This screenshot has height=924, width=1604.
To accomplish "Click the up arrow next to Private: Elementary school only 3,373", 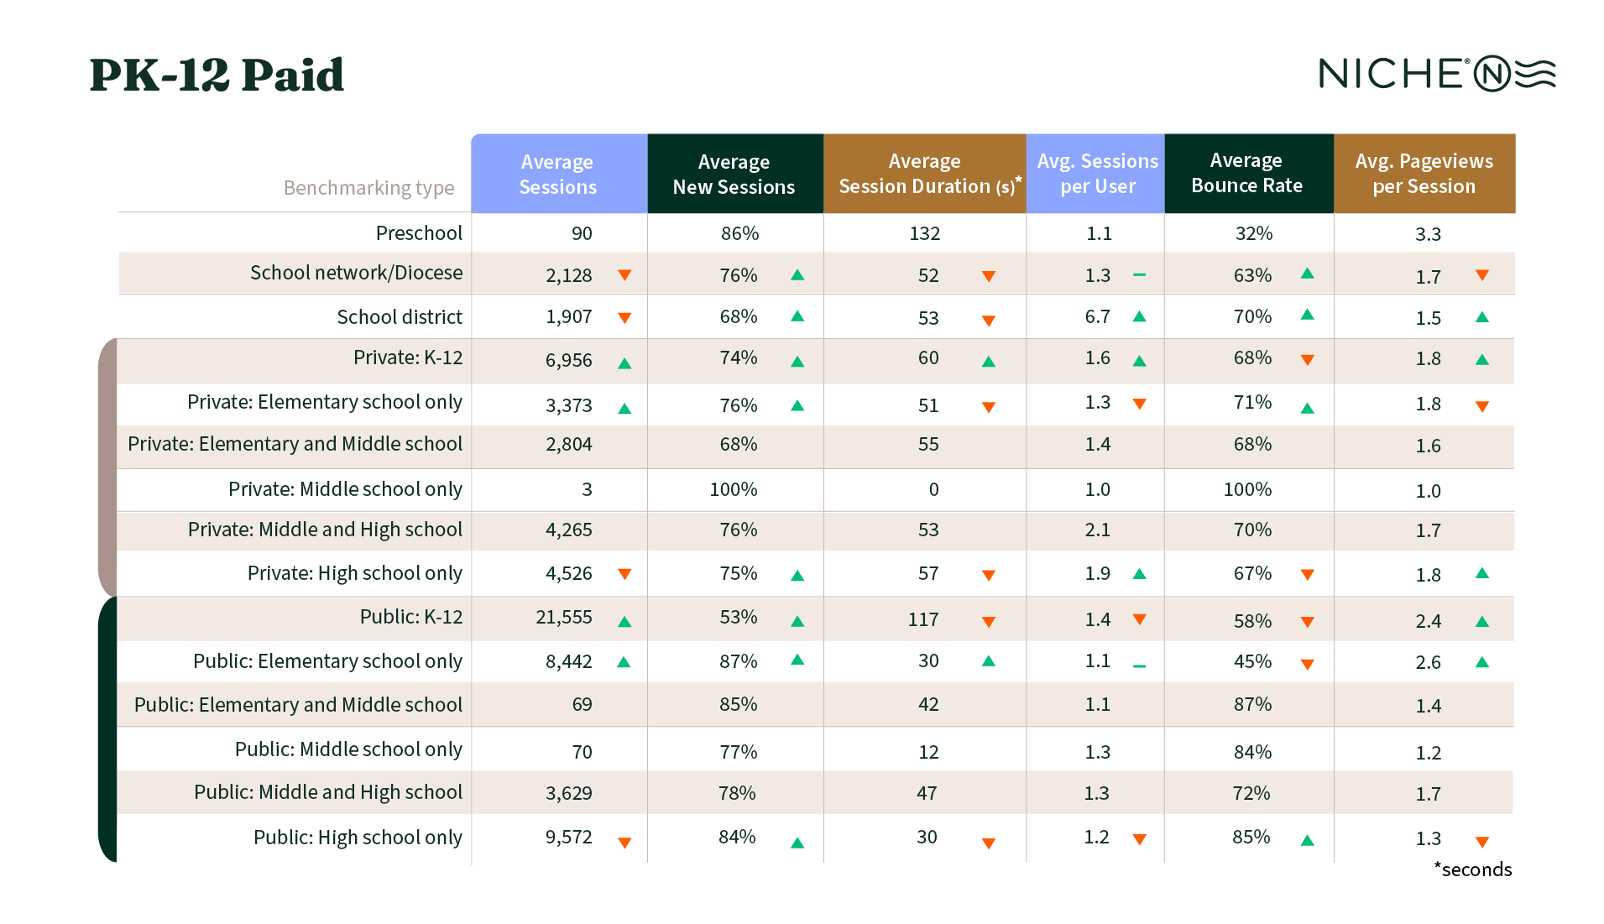I will [624, 409].
